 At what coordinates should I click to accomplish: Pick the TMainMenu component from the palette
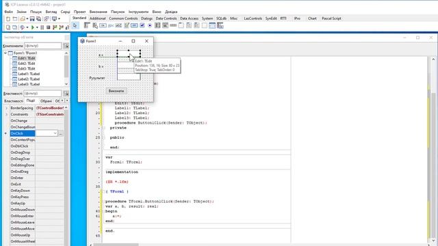coord(87,25)
